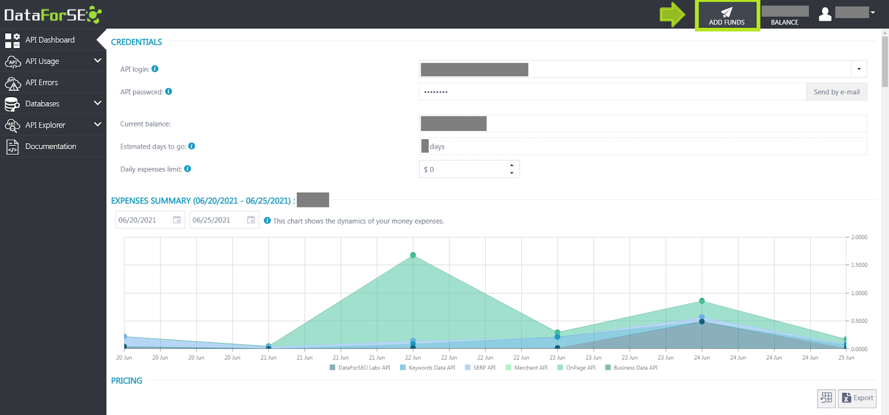This screenshot has width=889, height=415.
Task: Click the Daily expenses limit info icon
Action: point(188,169)
